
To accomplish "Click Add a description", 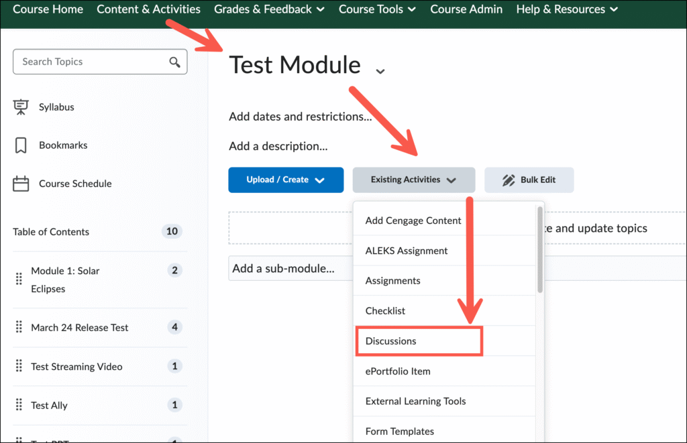I will pyautogui.click(x=278, y=146).
